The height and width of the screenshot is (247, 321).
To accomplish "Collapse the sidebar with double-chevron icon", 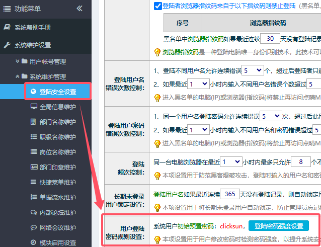I will tap(79, 9).
